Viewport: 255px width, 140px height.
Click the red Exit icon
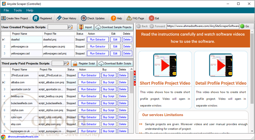151,18
